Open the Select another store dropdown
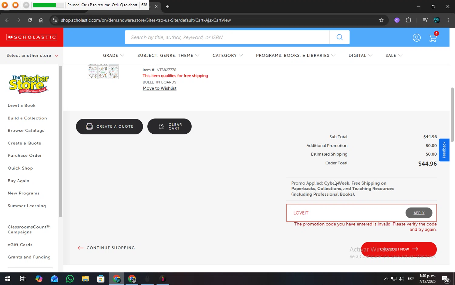This screenshot has width=455, height=285. 32,55
